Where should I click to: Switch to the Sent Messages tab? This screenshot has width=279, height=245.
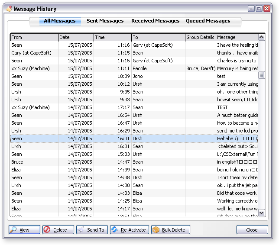[105, 21]
